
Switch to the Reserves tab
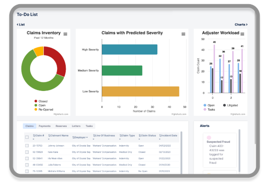tap(61, 126)
